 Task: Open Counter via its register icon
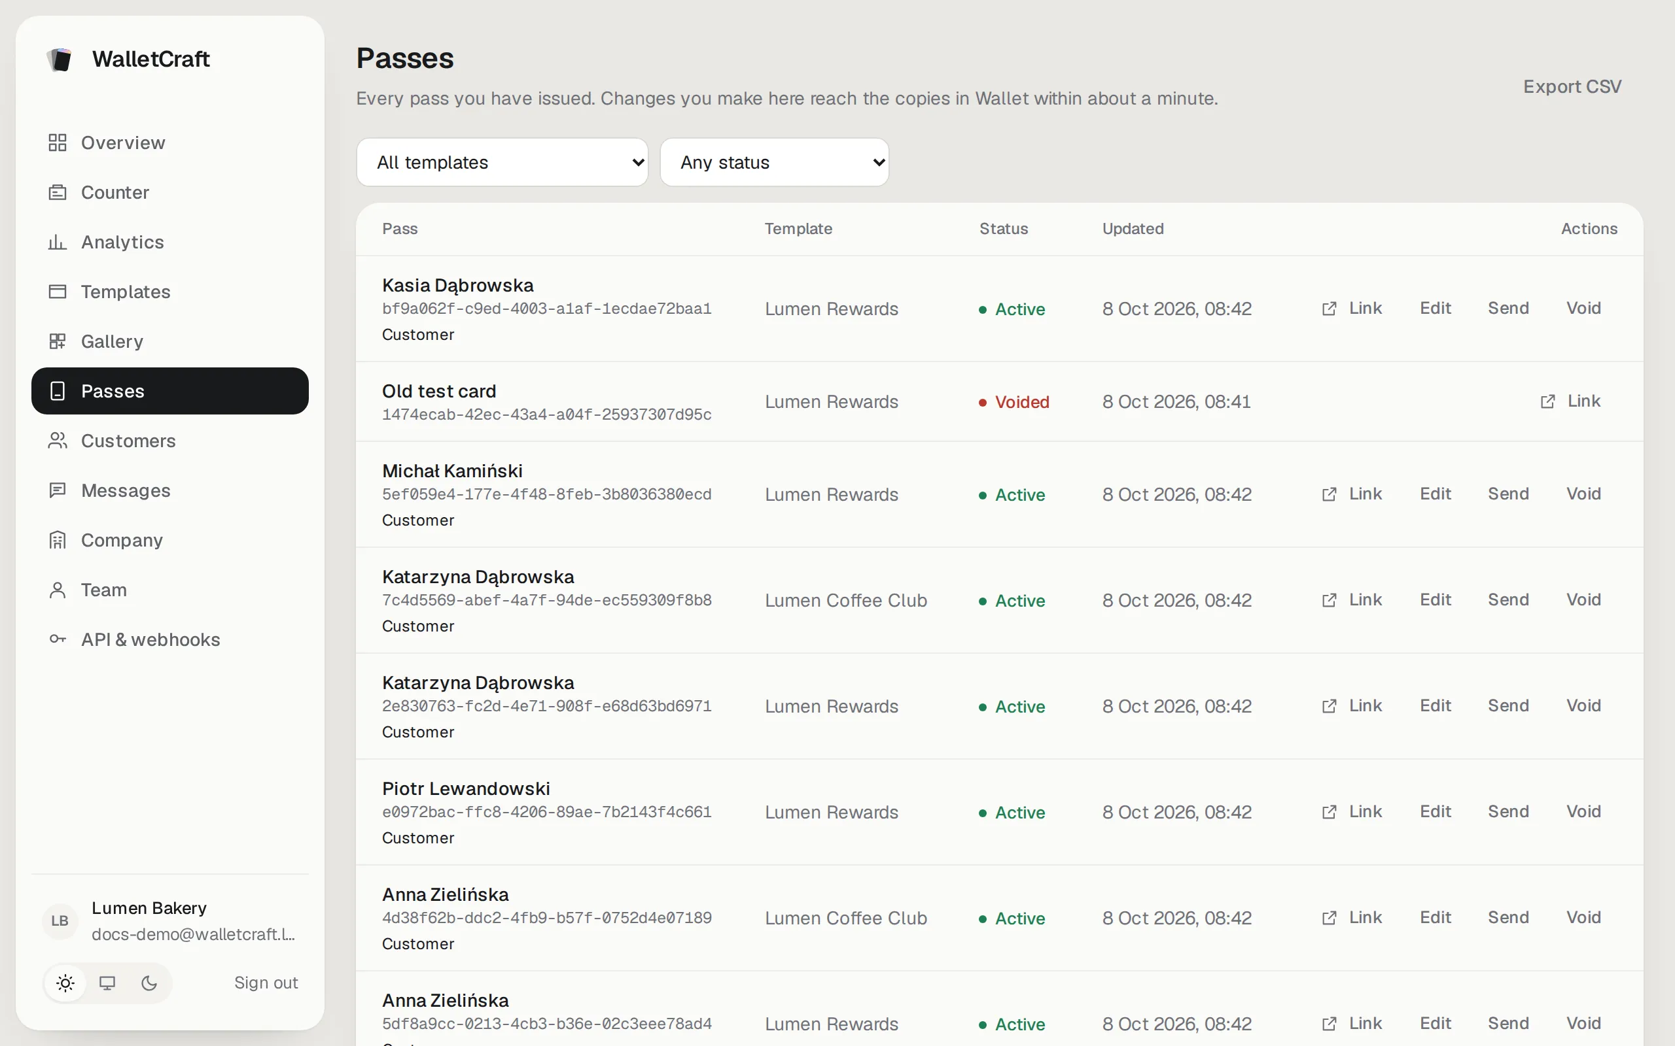58,192
